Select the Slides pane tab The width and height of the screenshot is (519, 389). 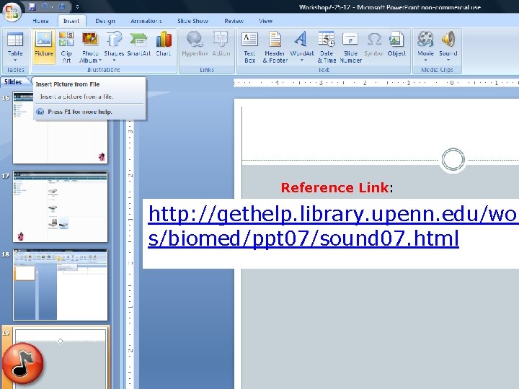coord(13,82)
